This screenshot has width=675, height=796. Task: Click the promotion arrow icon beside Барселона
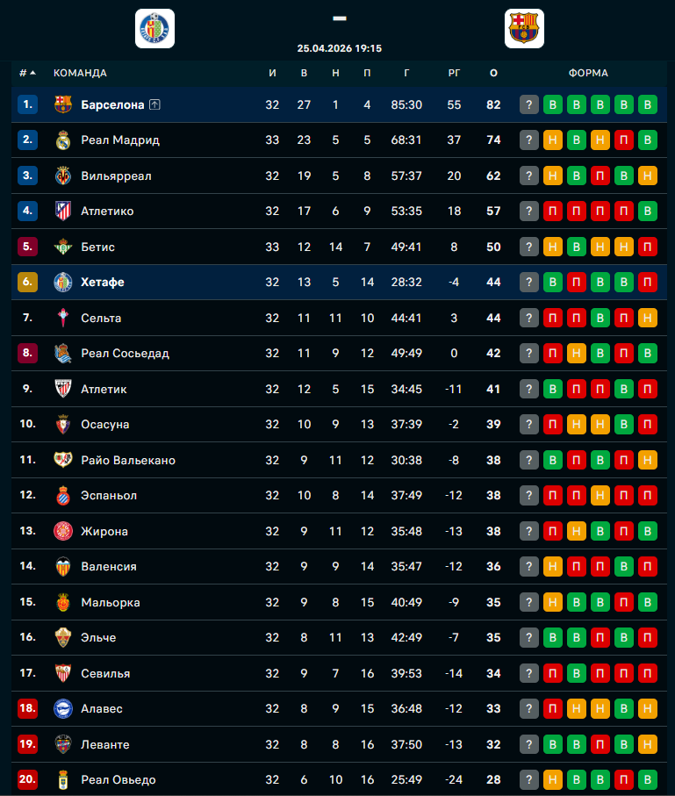click(x=155, y=104)
